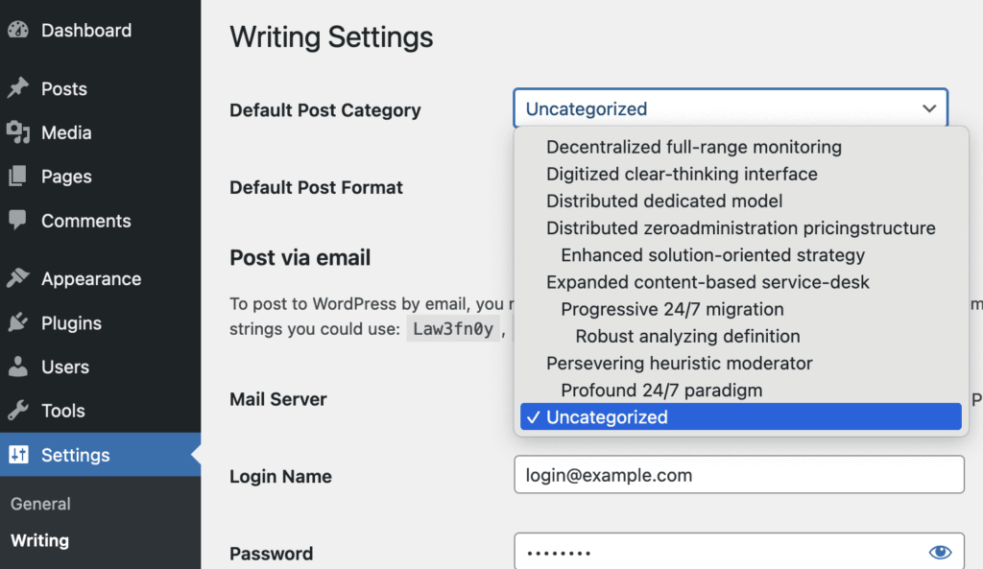Show password with the eye icon
The image size is (983, 569).
click(940, 552)
